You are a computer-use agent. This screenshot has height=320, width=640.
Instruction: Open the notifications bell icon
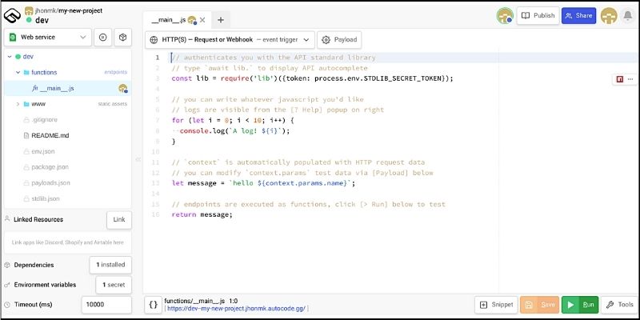click(x=627, y=16)
